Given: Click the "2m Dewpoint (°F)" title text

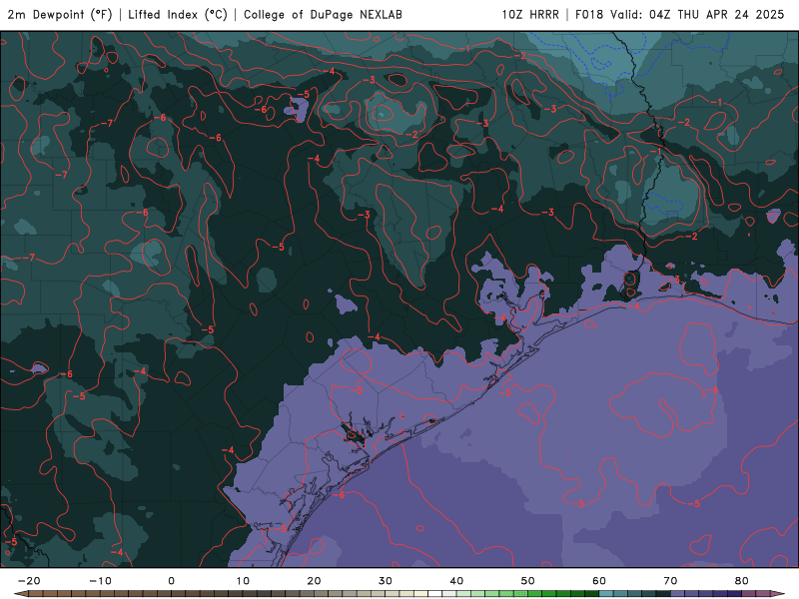Looking at the screenshot, I should click(60, 15).
